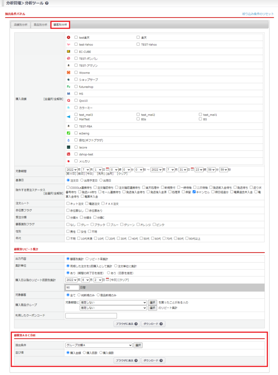278x375 pixels.
Task: Click ブラウザに表示 in 顧客別ABC分析 section
Action: (127, 360)
